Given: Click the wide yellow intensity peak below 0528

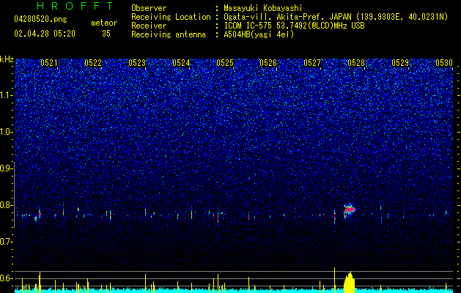Looking at the screenshot, I should coord(350,283).
